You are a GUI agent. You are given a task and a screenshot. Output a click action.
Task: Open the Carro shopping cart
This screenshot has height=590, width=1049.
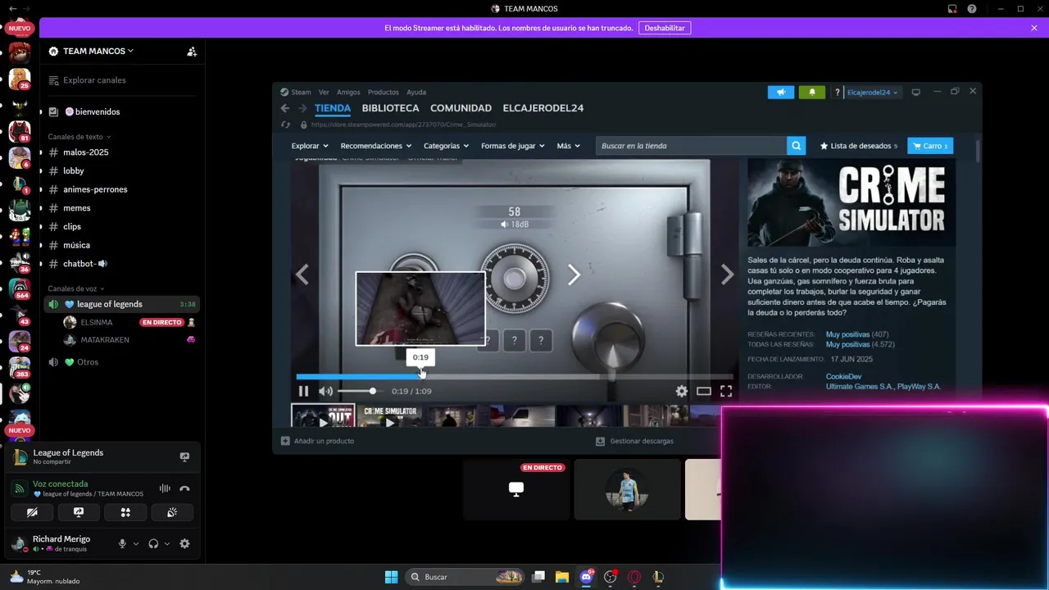click(x=930, y=146)
